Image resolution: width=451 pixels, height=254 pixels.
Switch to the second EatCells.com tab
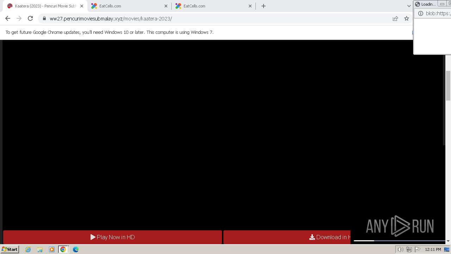(213, 6)
